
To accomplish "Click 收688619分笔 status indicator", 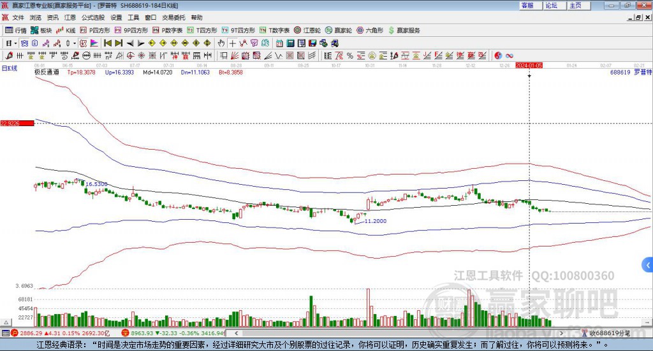I will 606,333.
